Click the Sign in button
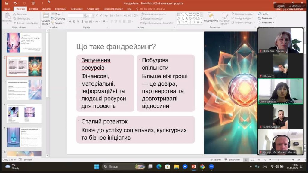Screen dimensions: 308x173 [280, 6]
